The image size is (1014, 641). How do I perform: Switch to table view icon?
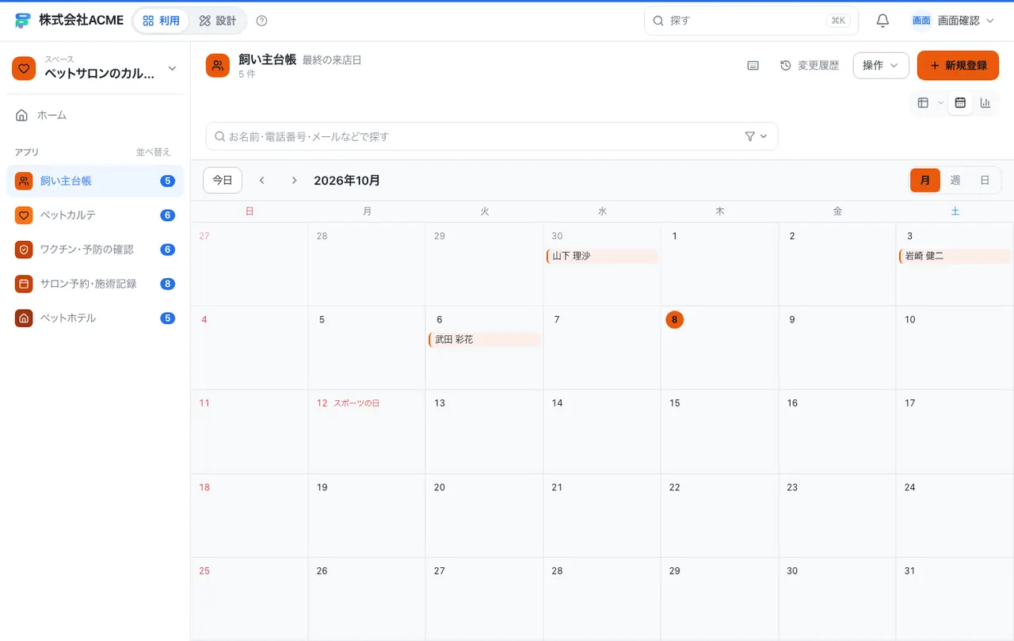(x=923, y=102)
